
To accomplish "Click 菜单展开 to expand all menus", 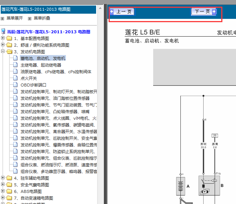I will [15, 18].
